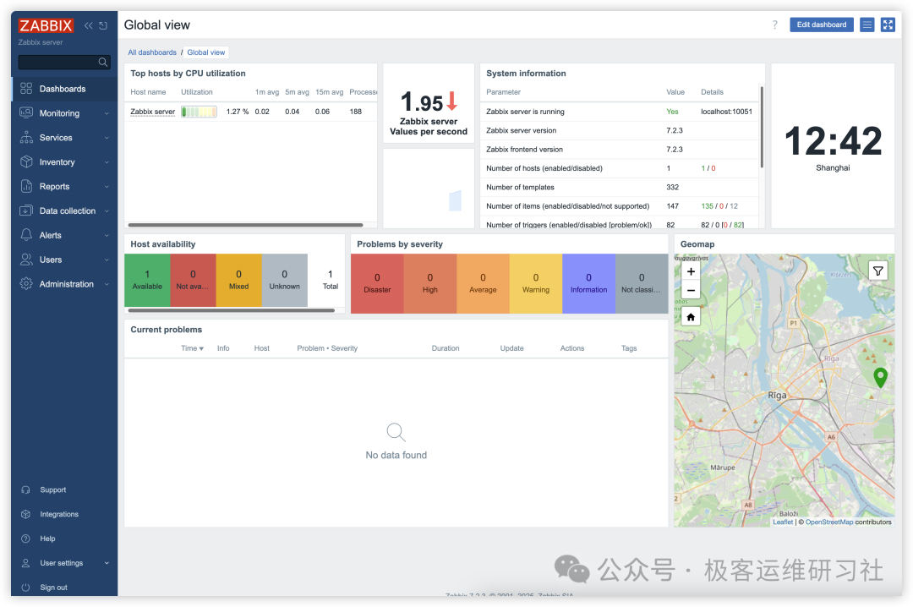Click the Administration gear icon
Image resolution: width=913 pixels, height=607 pixels.
pyautogui.click(x=26, y=284)
